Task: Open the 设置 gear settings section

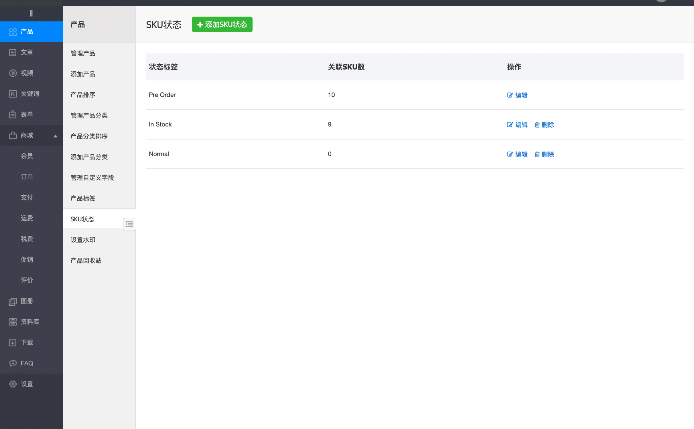Action: (x=13, y=384)
